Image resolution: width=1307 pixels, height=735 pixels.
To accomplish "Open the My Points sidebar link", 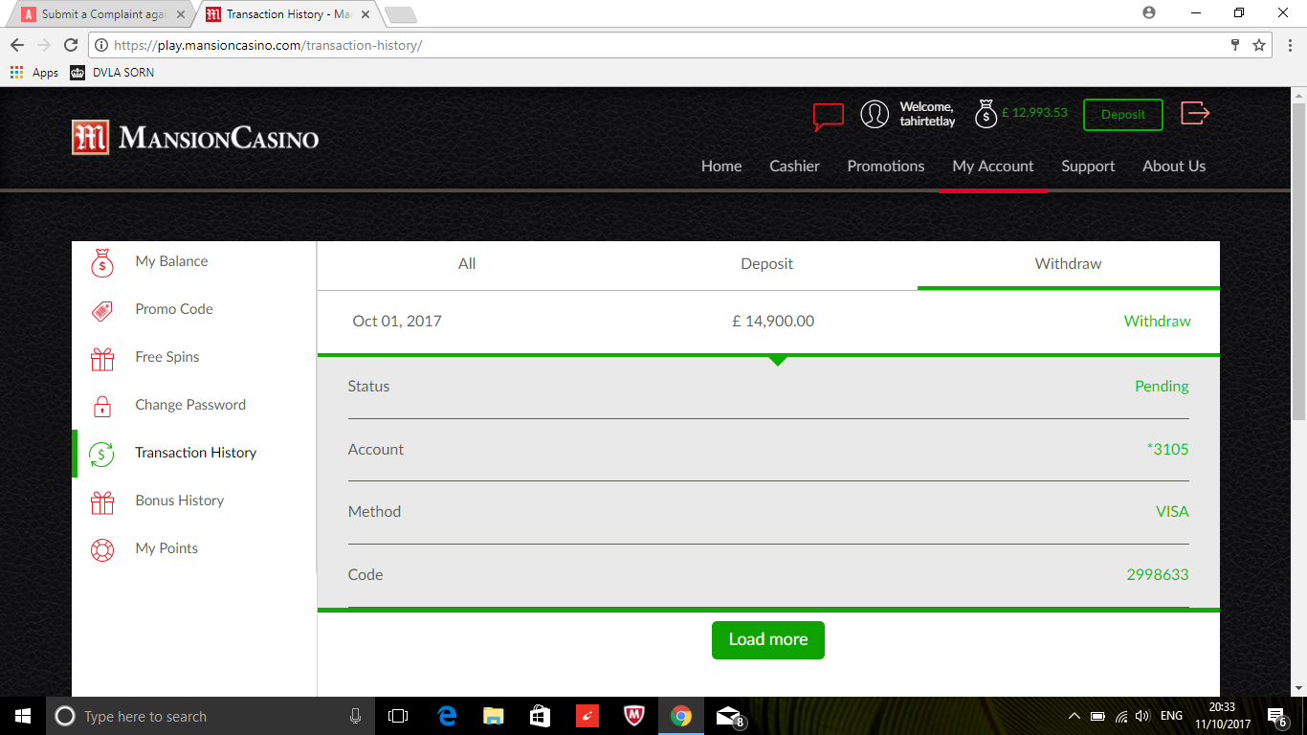I will (x=166, y=549).
